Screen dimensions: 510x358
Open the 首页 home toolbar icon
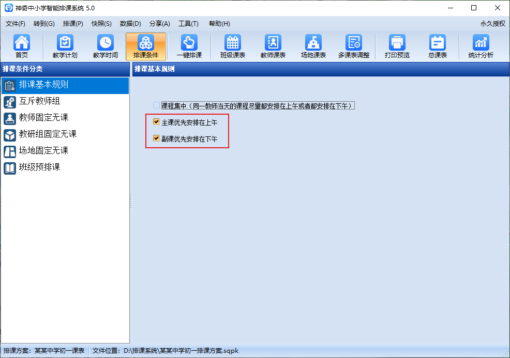tap(22, 46)
